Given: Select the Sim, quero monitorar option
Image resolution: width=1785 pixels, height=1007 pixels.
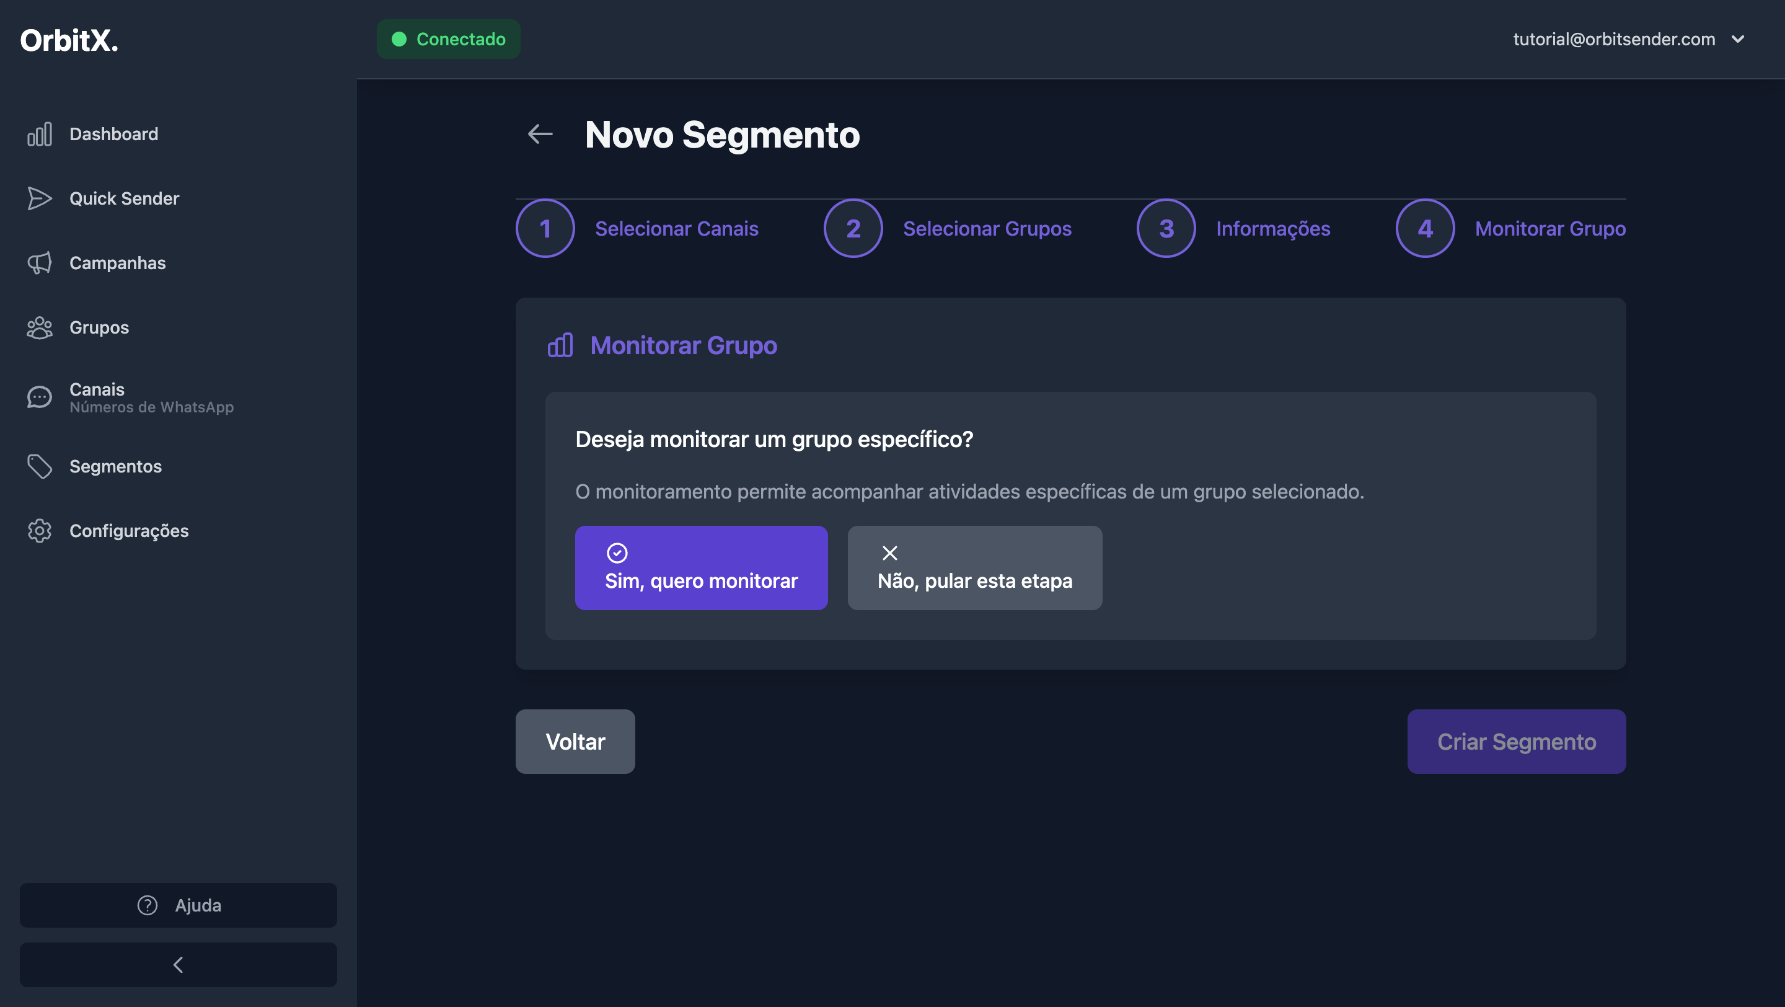Looking at the screenshot, I should 700,567.
